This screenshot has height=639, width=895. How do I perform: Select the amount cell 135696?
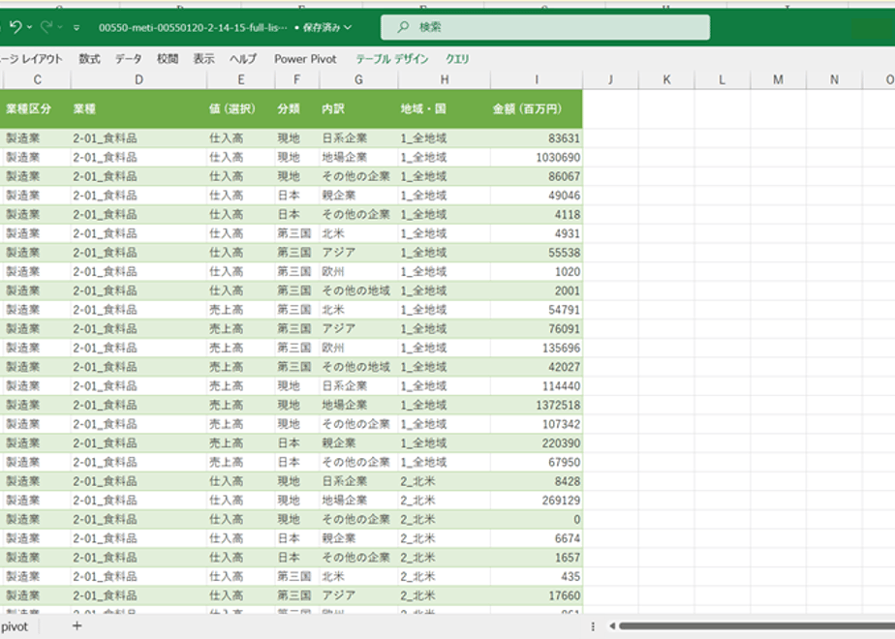click(x=537, y=348)
